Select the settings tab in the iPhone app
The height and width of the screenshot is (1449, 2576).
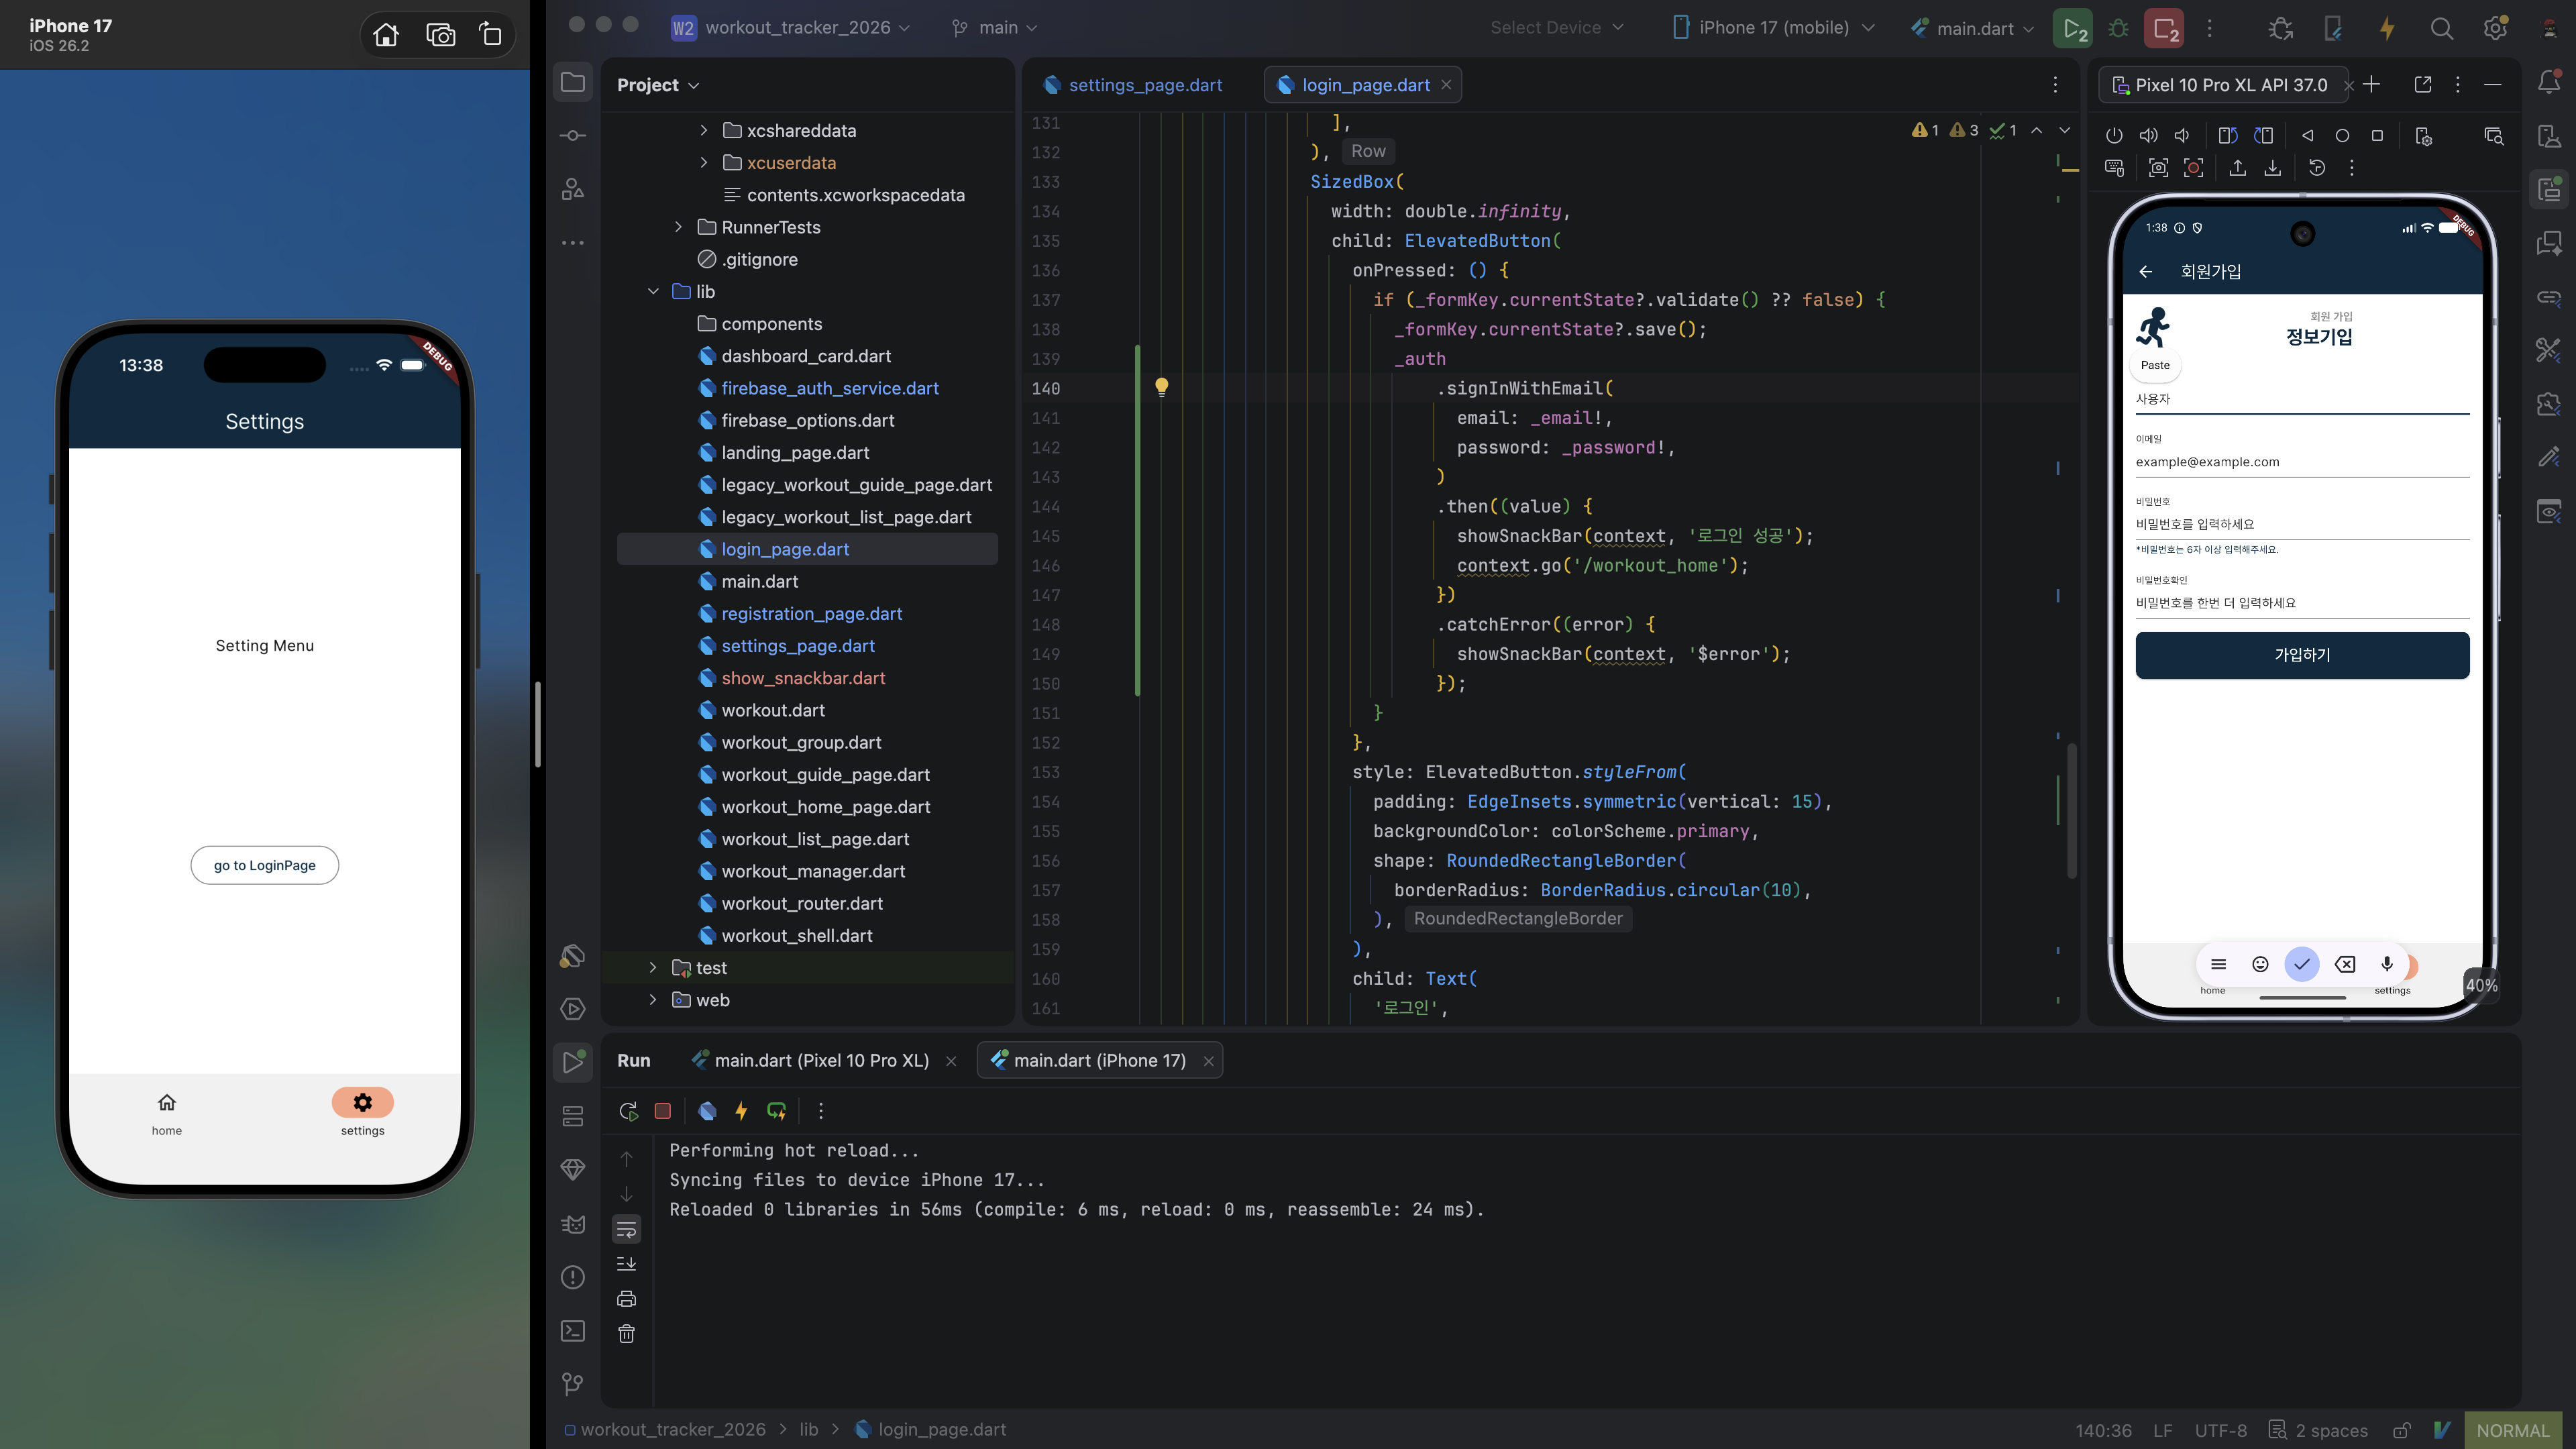point(362,1112)
